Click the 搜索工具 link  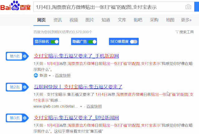(x=186, y=32)
